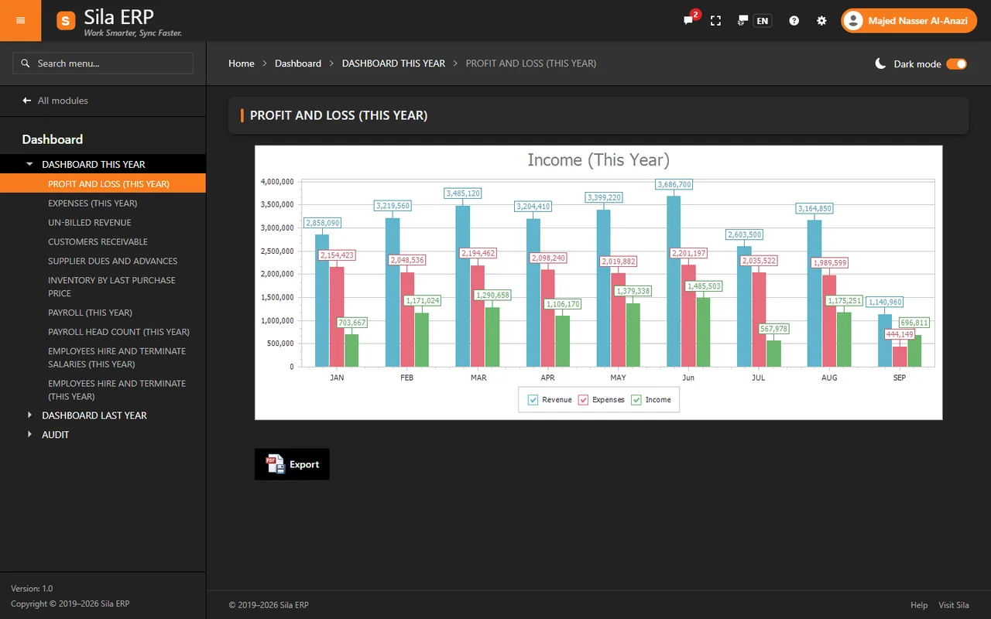Toggle fullscreen mode icon
Viewport: 991px width, 619px height.
click(x=715, y=21)
